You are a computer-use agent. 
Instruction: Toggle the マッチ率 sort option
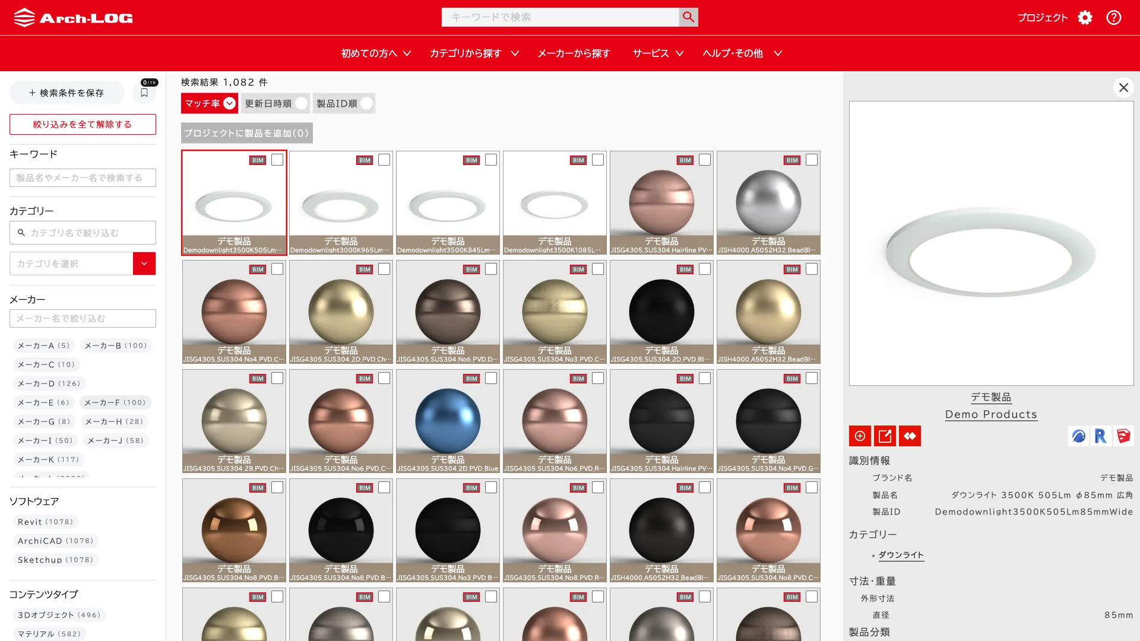210,103
